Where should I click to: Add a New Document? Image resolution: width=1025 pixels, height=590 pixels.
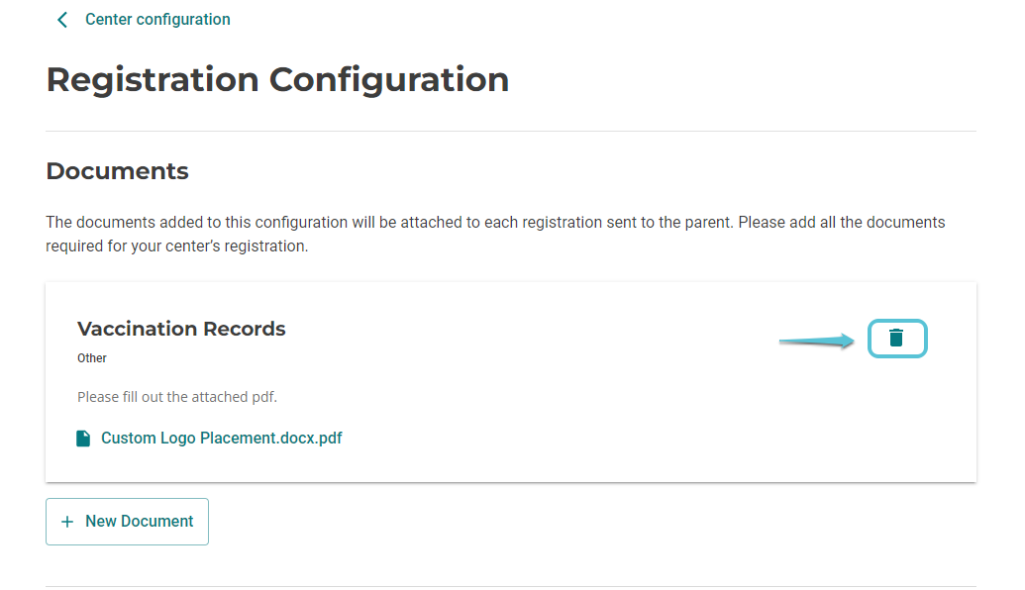point(127,522)
